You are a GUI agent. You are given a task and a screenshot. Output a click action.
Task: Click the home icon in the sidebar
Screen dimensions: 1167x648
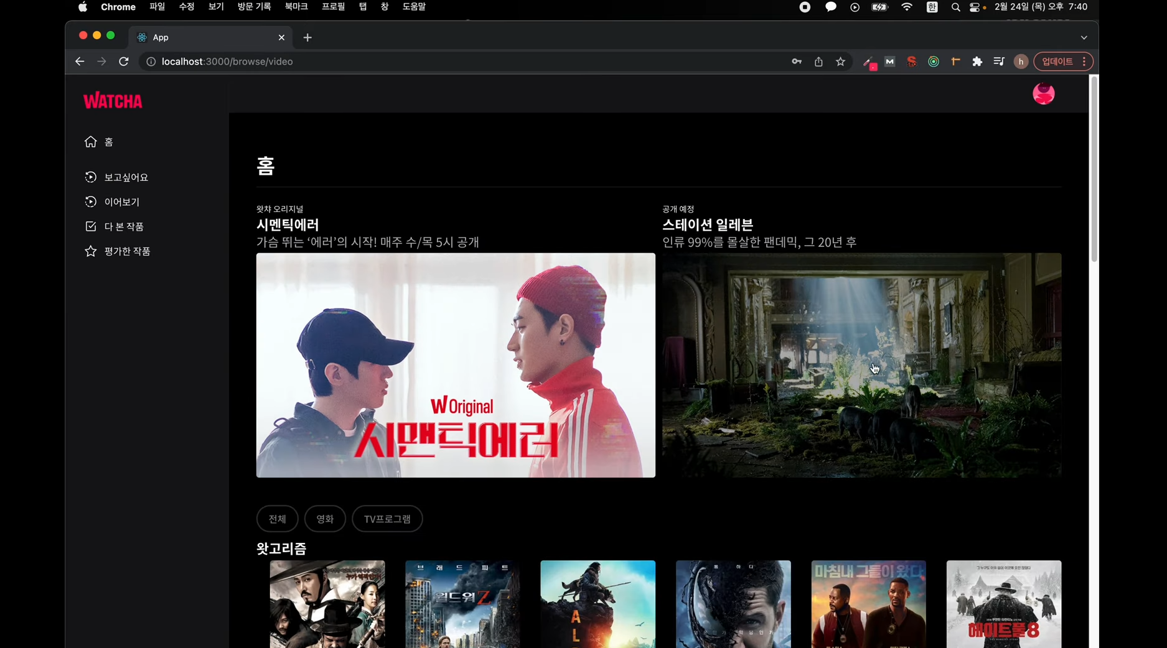(x=91, y=142)
